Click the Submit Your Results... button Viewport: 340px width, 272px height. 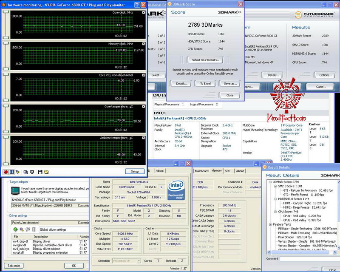pyautogui.click(x=205, y=60)
